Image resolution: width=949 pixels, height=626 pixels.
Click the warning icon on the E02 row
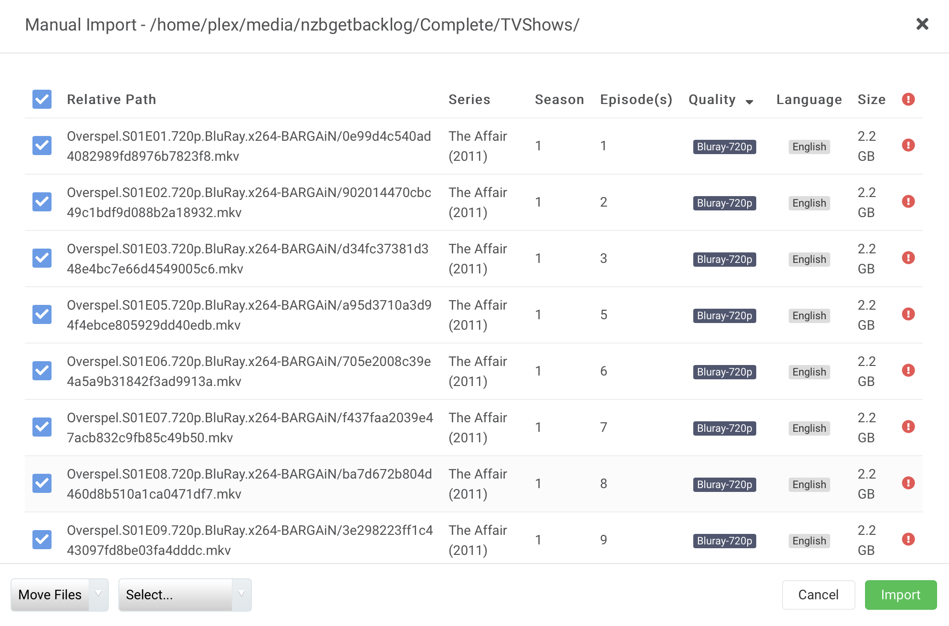pyautogui.click(x=908, y=202)
